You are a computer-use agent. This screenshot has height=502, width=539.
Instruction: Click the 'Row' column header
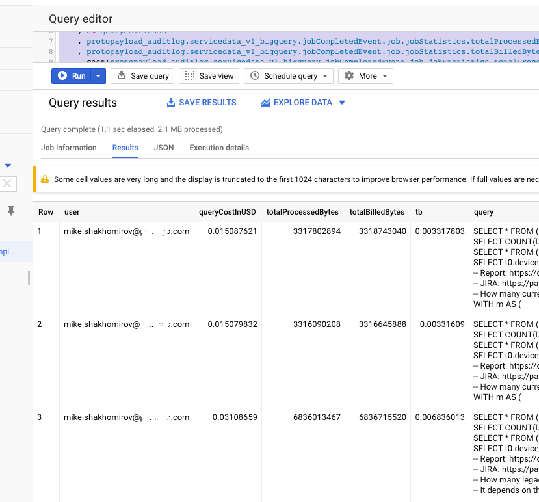(46, 212)
